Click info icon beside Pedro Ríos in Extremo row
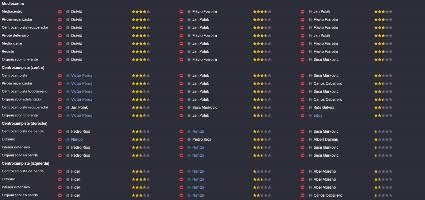 click(189, 139)
